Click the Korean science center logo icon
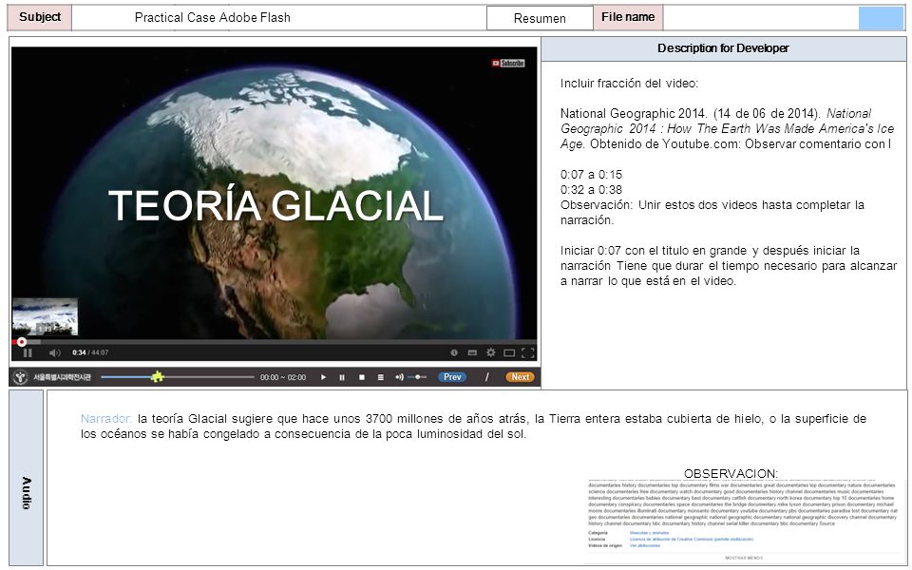912x570 pixels. point(21,377)
